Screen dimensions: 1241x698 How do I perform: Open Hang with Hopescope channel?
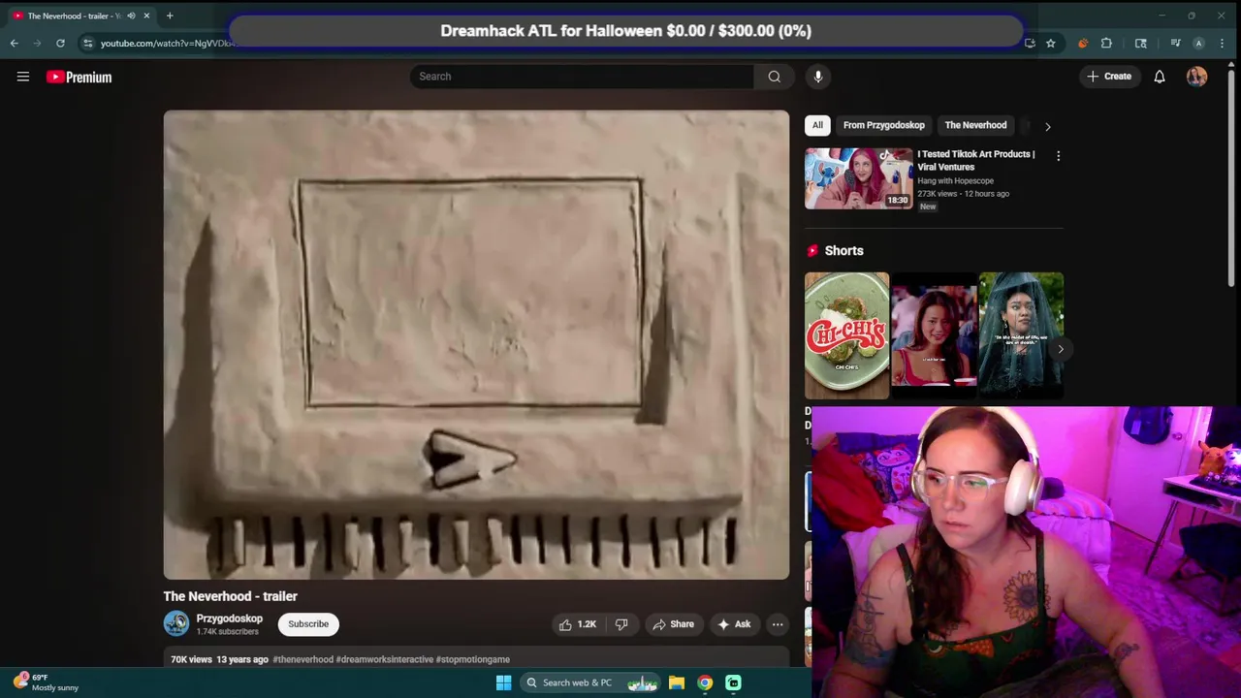pos(956,180)
